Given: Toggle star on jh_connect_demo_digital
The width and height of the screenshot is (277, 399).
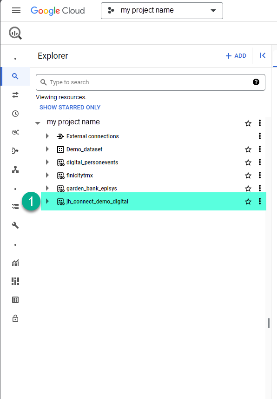Looking at the screenshot, I should pos(248,202).
